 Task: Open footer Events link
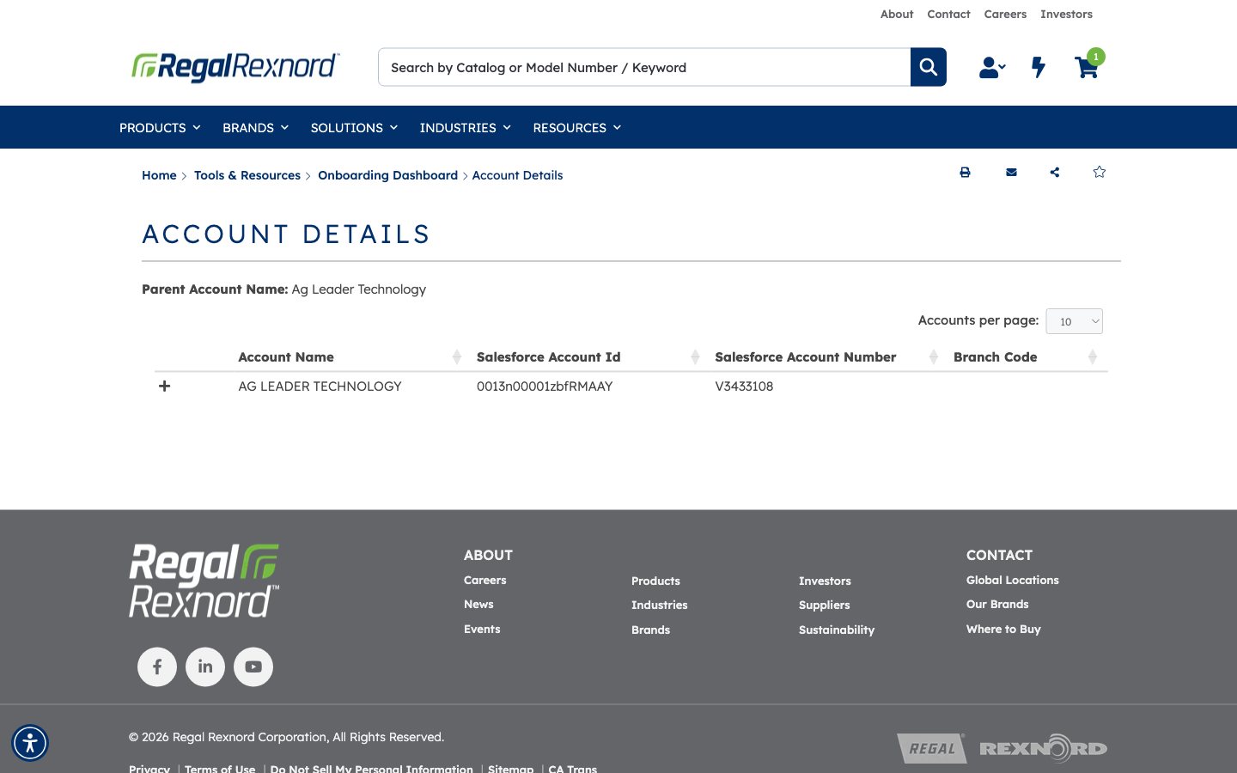[482, 630]
